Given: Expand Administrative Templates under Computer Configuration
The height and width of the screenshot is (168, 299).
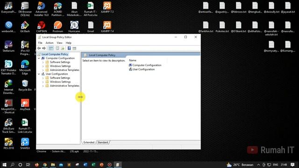Looking at the screenshot, I should tap(43, 70).
